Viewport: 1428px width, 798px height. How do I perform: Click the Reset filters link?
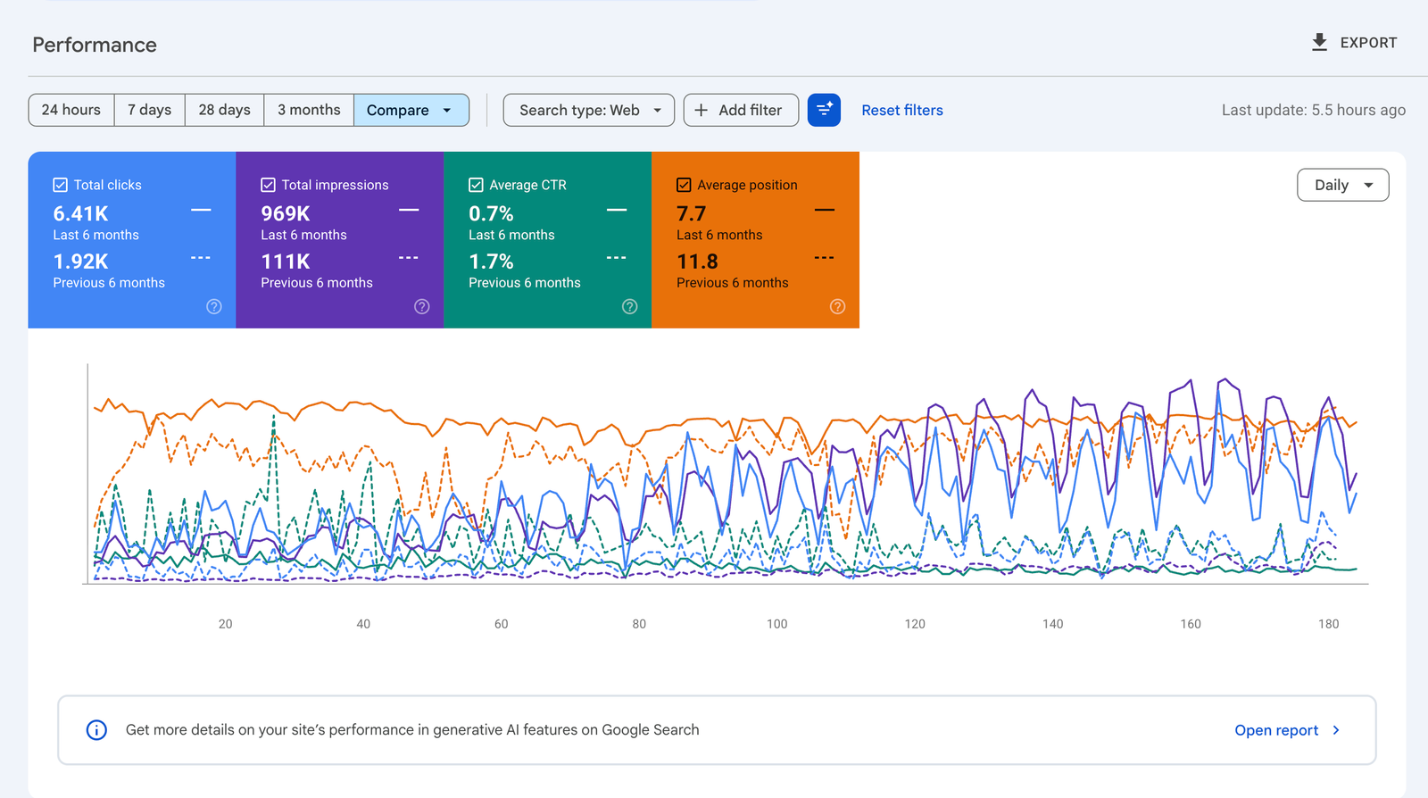point(902,110)
